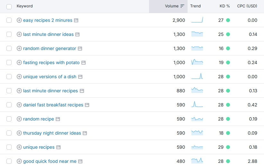Open the 'unique recipes' keyword link
The image size is (264, 167).
[39, 147]
